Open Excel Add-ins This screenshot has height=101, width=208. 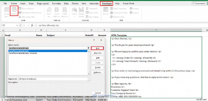click(x=57, y=12)
